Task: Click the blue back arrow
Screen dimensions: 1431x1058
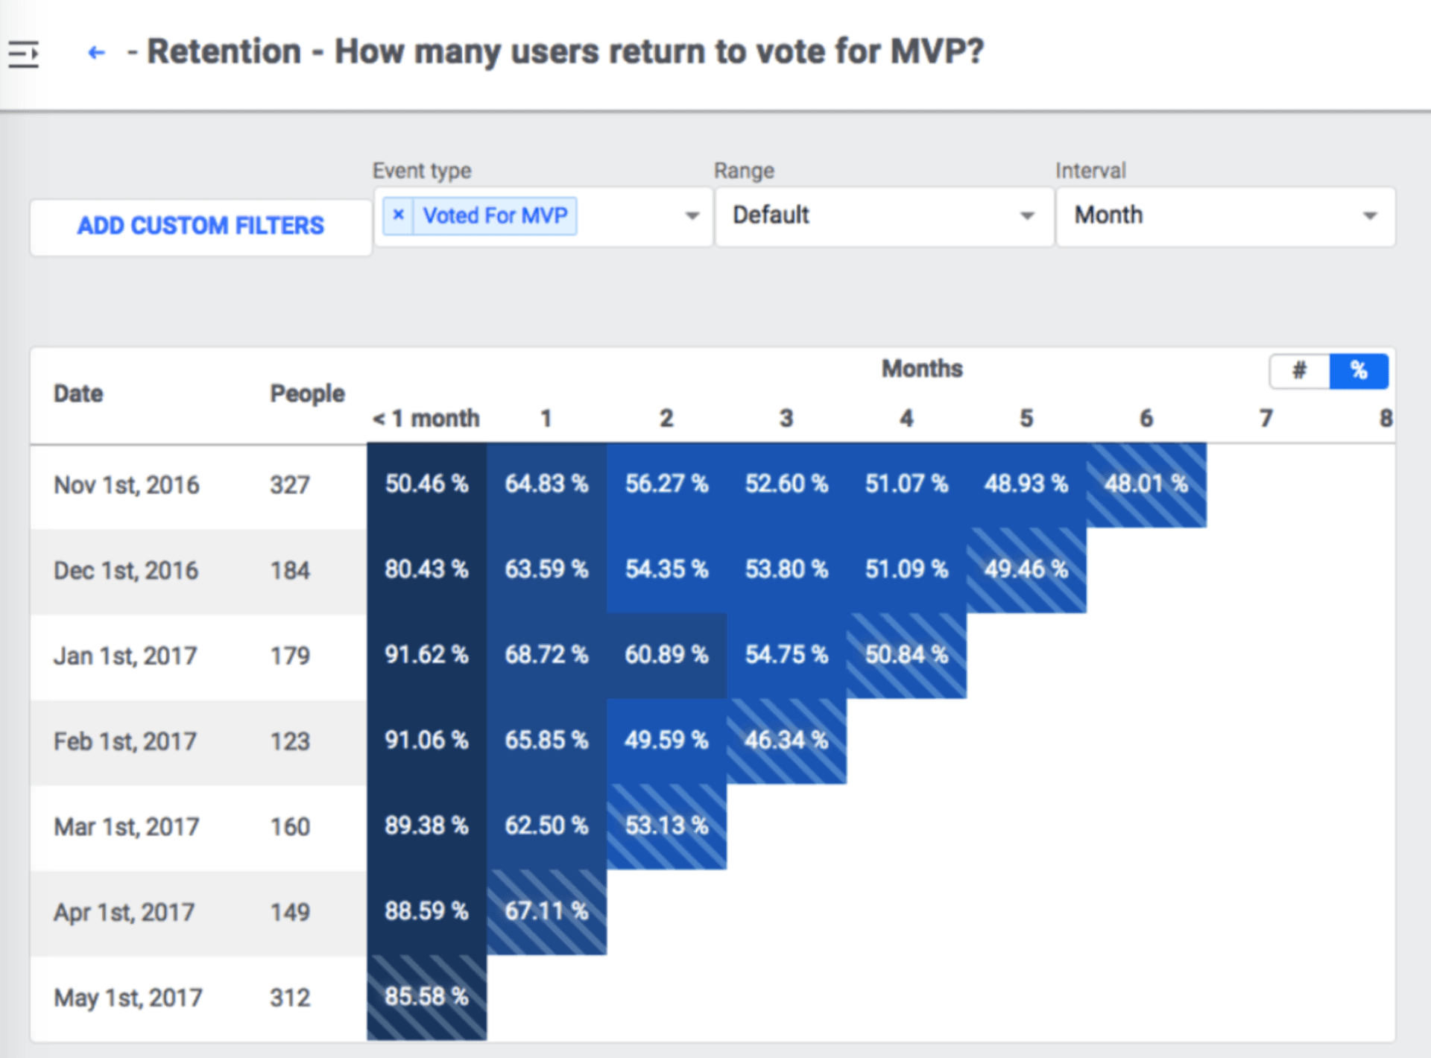Action: click(x=96, y=53)
